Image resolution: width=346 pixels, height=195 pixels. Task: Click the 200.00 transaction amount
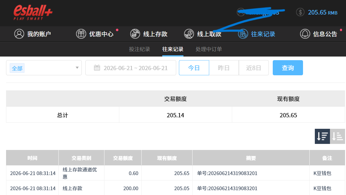pos(131,188)
